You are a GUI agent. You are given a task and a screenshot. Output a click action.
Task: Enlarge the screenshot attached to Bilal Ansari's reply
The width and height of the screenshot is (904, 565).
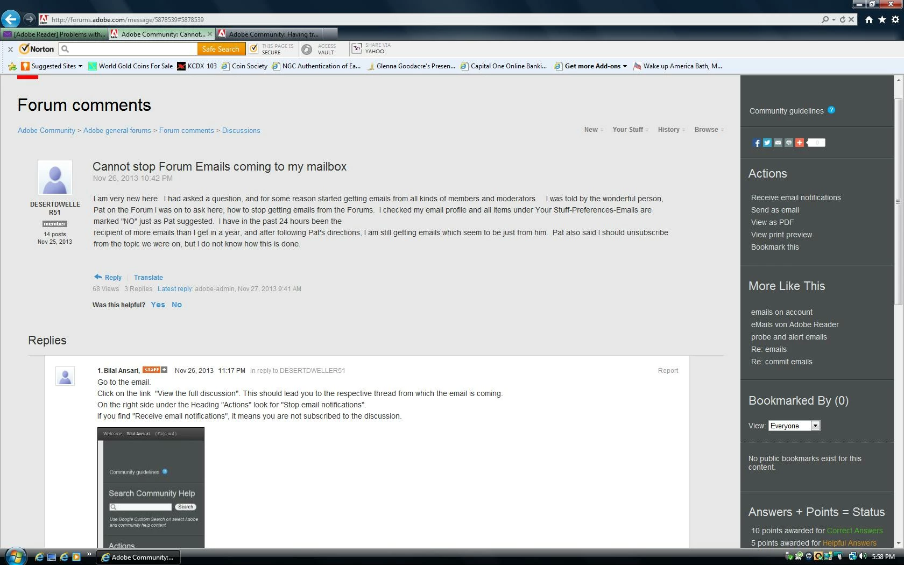pyautogui.click(x=151, y=488)
